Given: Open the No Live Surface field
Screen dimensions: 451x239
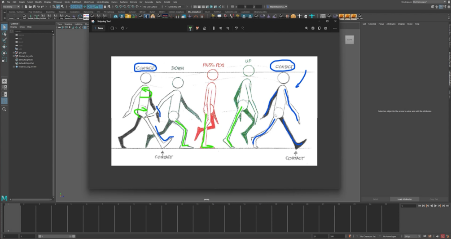Looking at the screenshot, I should click(x=152, y=7).
